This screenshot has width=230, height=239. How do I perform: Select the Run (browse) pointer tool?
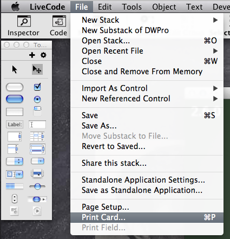tap(15, 69)
